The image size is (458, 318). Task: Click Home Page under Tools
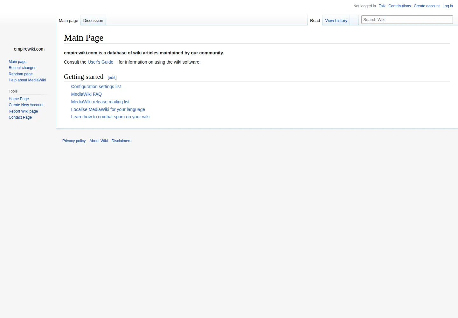[x=19, y=99]
